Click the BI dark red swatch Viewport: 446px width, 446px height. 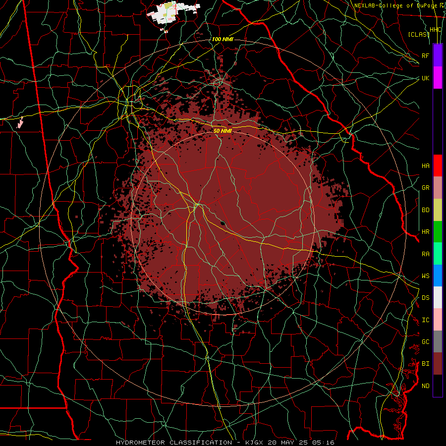[438, 364]
